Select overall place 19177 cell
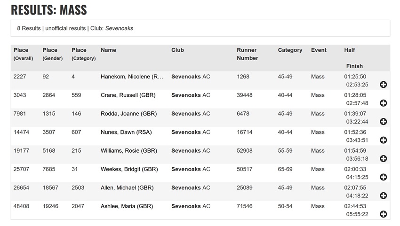This screenshot has width=400, height=226. tap(21, 150)
